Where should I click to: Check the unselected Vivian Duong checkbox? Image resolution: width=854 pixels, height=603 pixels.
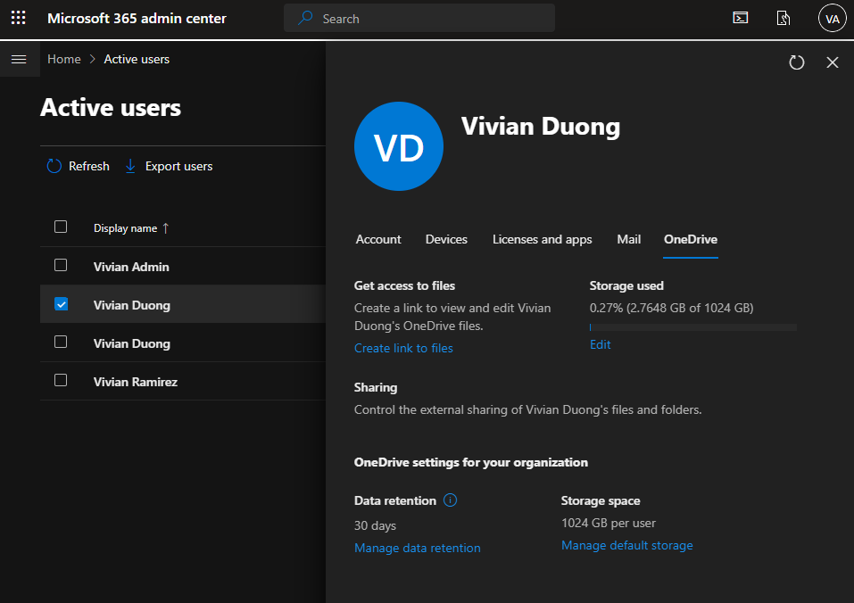tap(61, 342)
